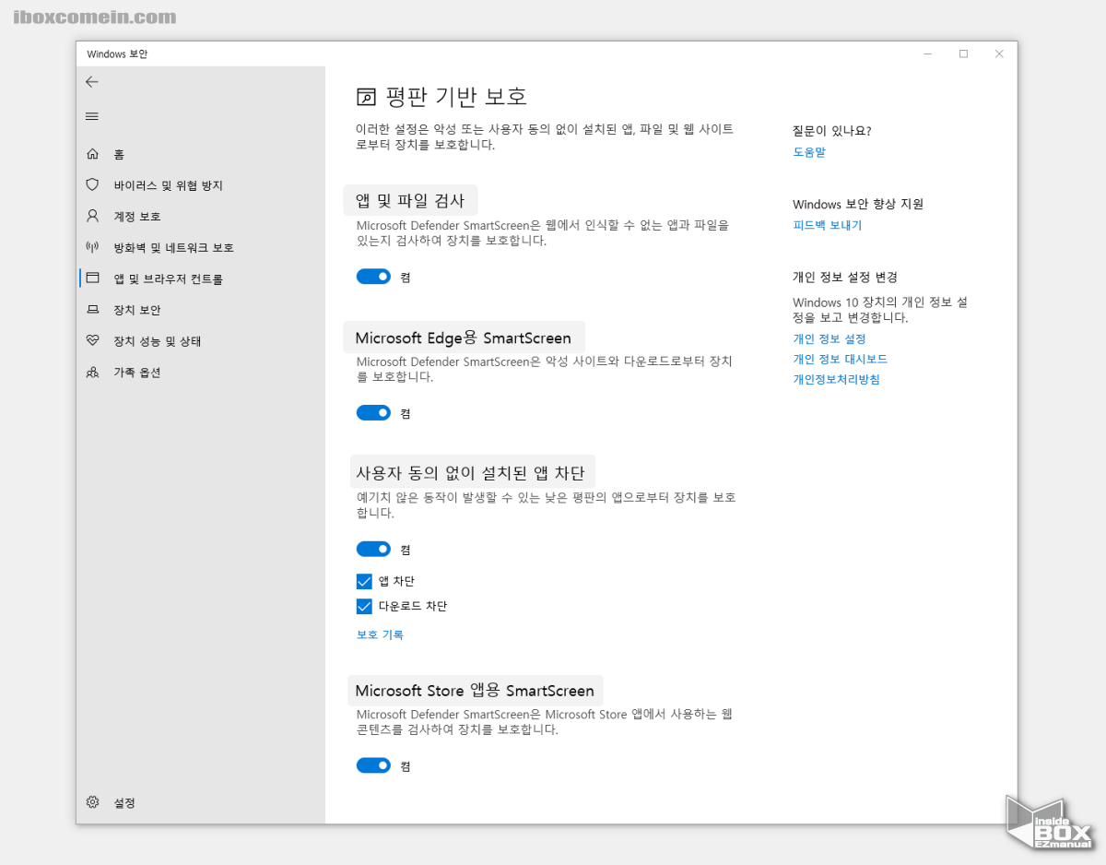Click the shield icon for virus protection

pyautogui.click(x=92, y=185)
